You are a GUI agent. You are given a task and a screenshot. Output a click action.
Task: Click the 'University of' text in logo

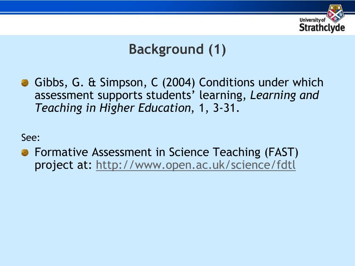312,20
